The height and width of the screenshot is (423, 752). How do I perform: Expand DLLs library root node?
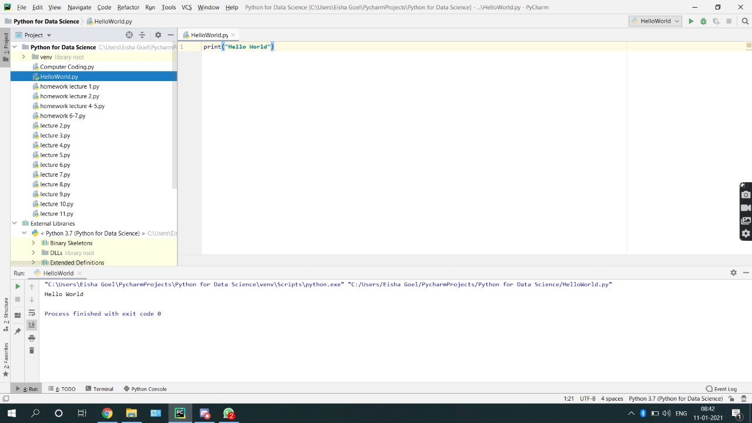coord(33,253)
